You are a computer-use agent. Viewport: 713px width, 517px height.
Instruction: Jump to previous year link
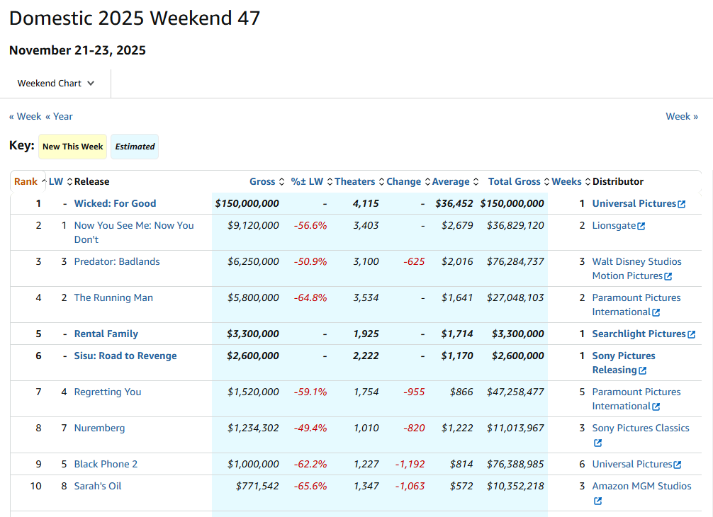pos(59,116)
